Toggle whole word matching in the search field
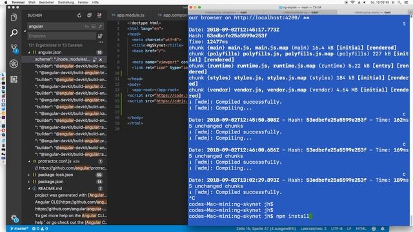This screenshot has width=413, height=232. 94,26
